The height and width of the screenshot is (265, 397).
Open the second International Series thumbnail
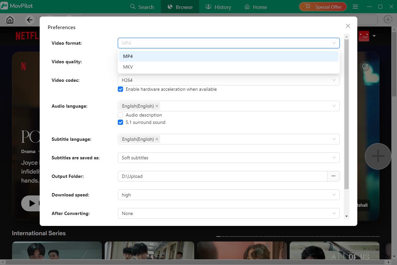point(149,250)
